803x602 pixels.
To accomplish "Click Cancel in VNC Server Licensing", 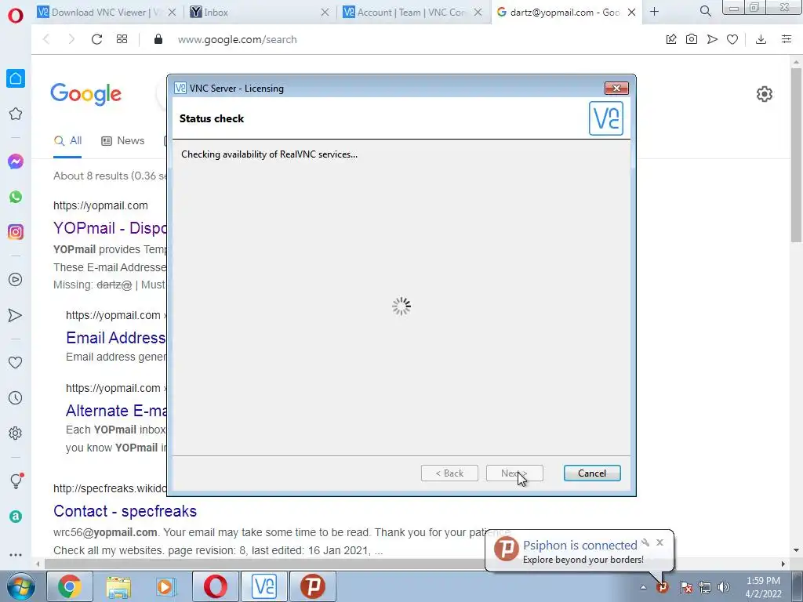I will (x=592, y=473).
